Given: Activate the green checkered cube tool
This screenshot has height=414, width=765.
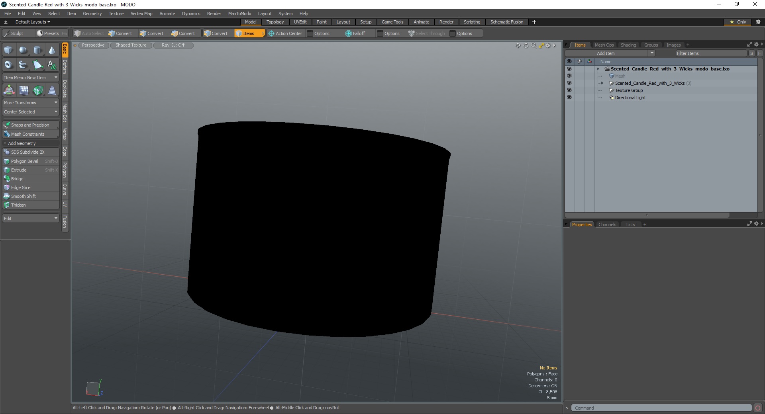Looking at the screenshot, I should click(38, 91).
